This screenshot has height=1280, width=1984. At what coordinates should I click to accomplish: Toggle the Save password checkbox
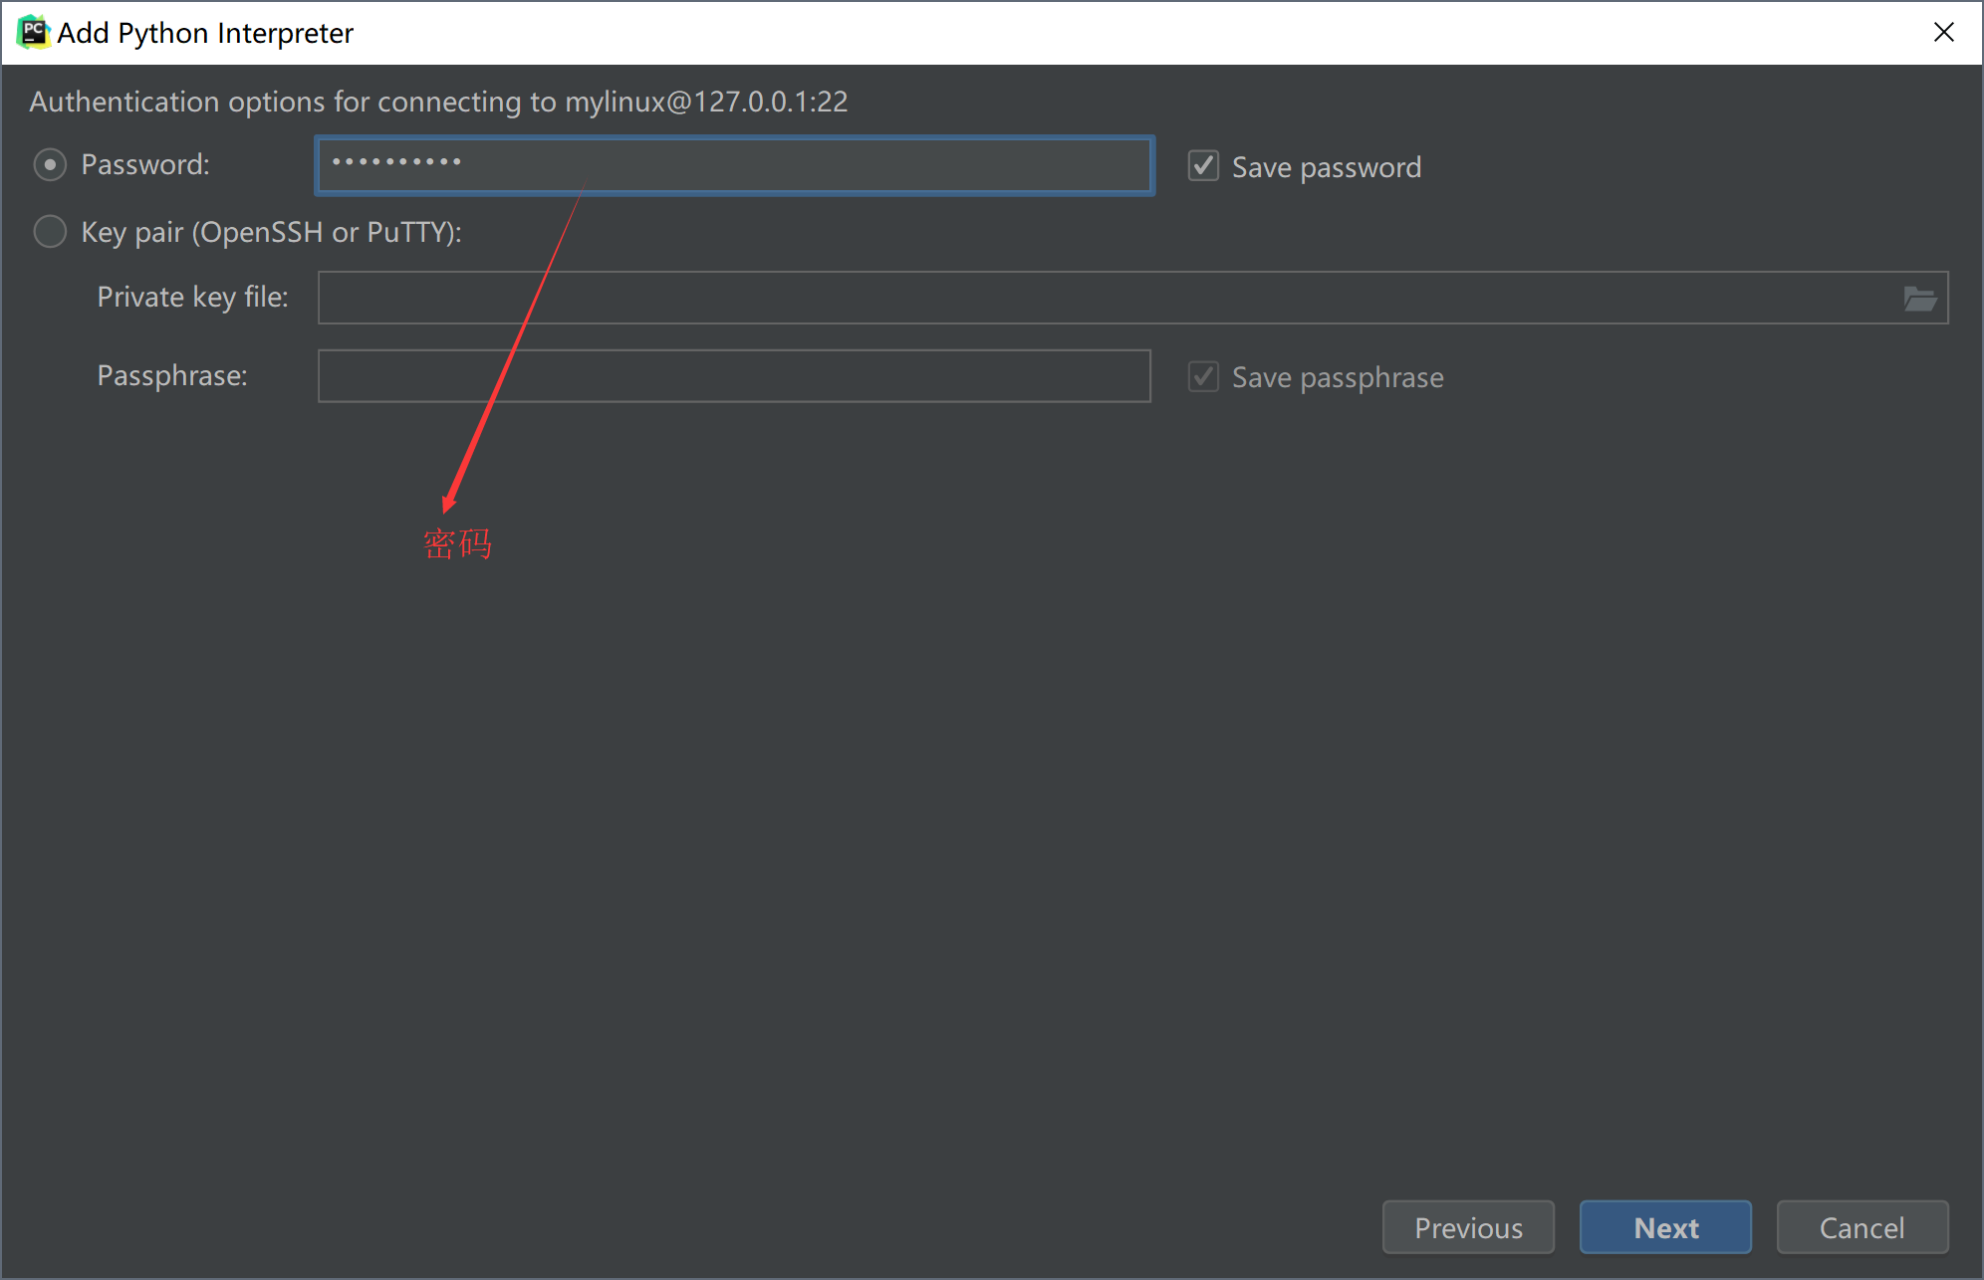click(1203, 166)
